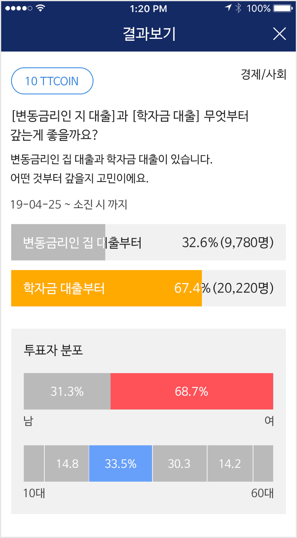Viewport: 297px width, 538px height.
Task: Tap the 1:20 PM clock
Action: point(148,8)
